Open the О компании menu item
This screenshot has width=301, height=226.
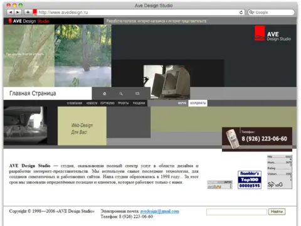[x=75, y=103]
